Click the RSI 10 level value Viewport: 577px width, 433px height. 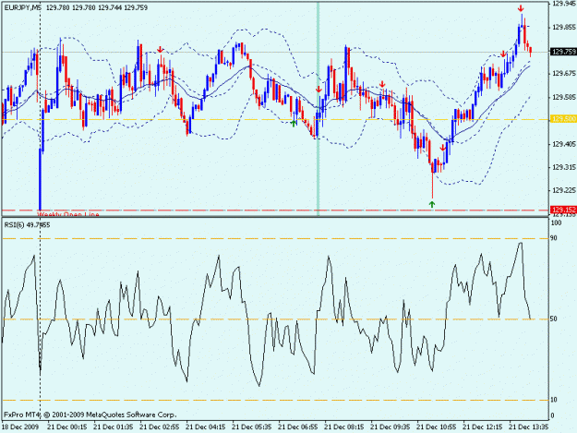553,400
